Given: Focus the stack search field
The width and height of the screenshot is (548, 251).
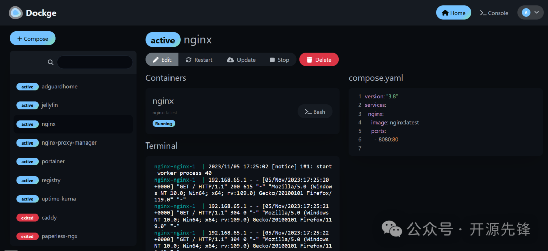Looking at the screenshot, I should click(95, 62).
